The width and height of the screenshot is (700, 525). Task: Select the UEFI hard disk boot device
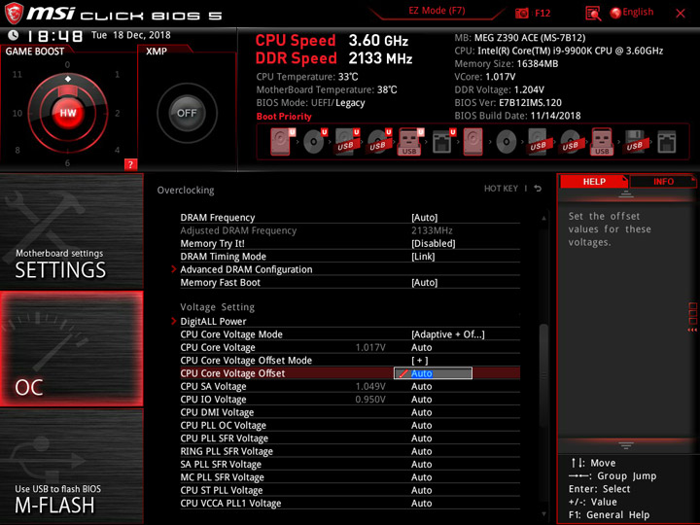tap(283, 142)
